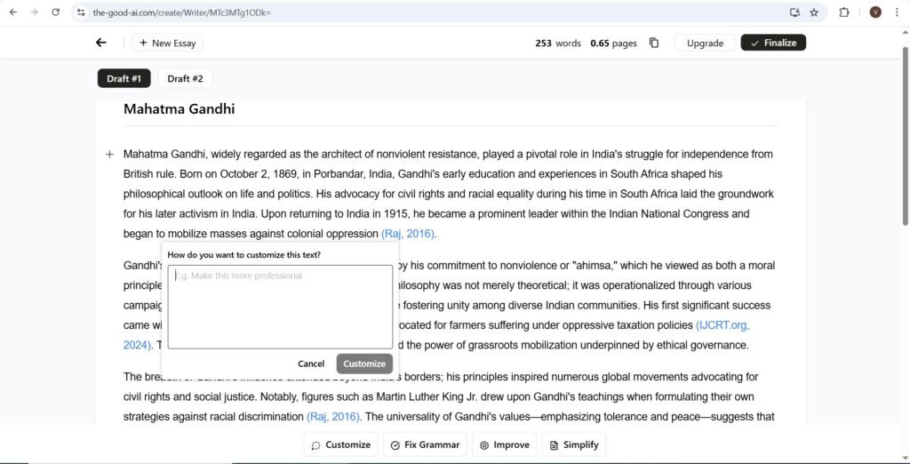Open the browser extensions puzzle icon
The height and width of the screenshot is (464, 910).
click(x=844, y=12)
